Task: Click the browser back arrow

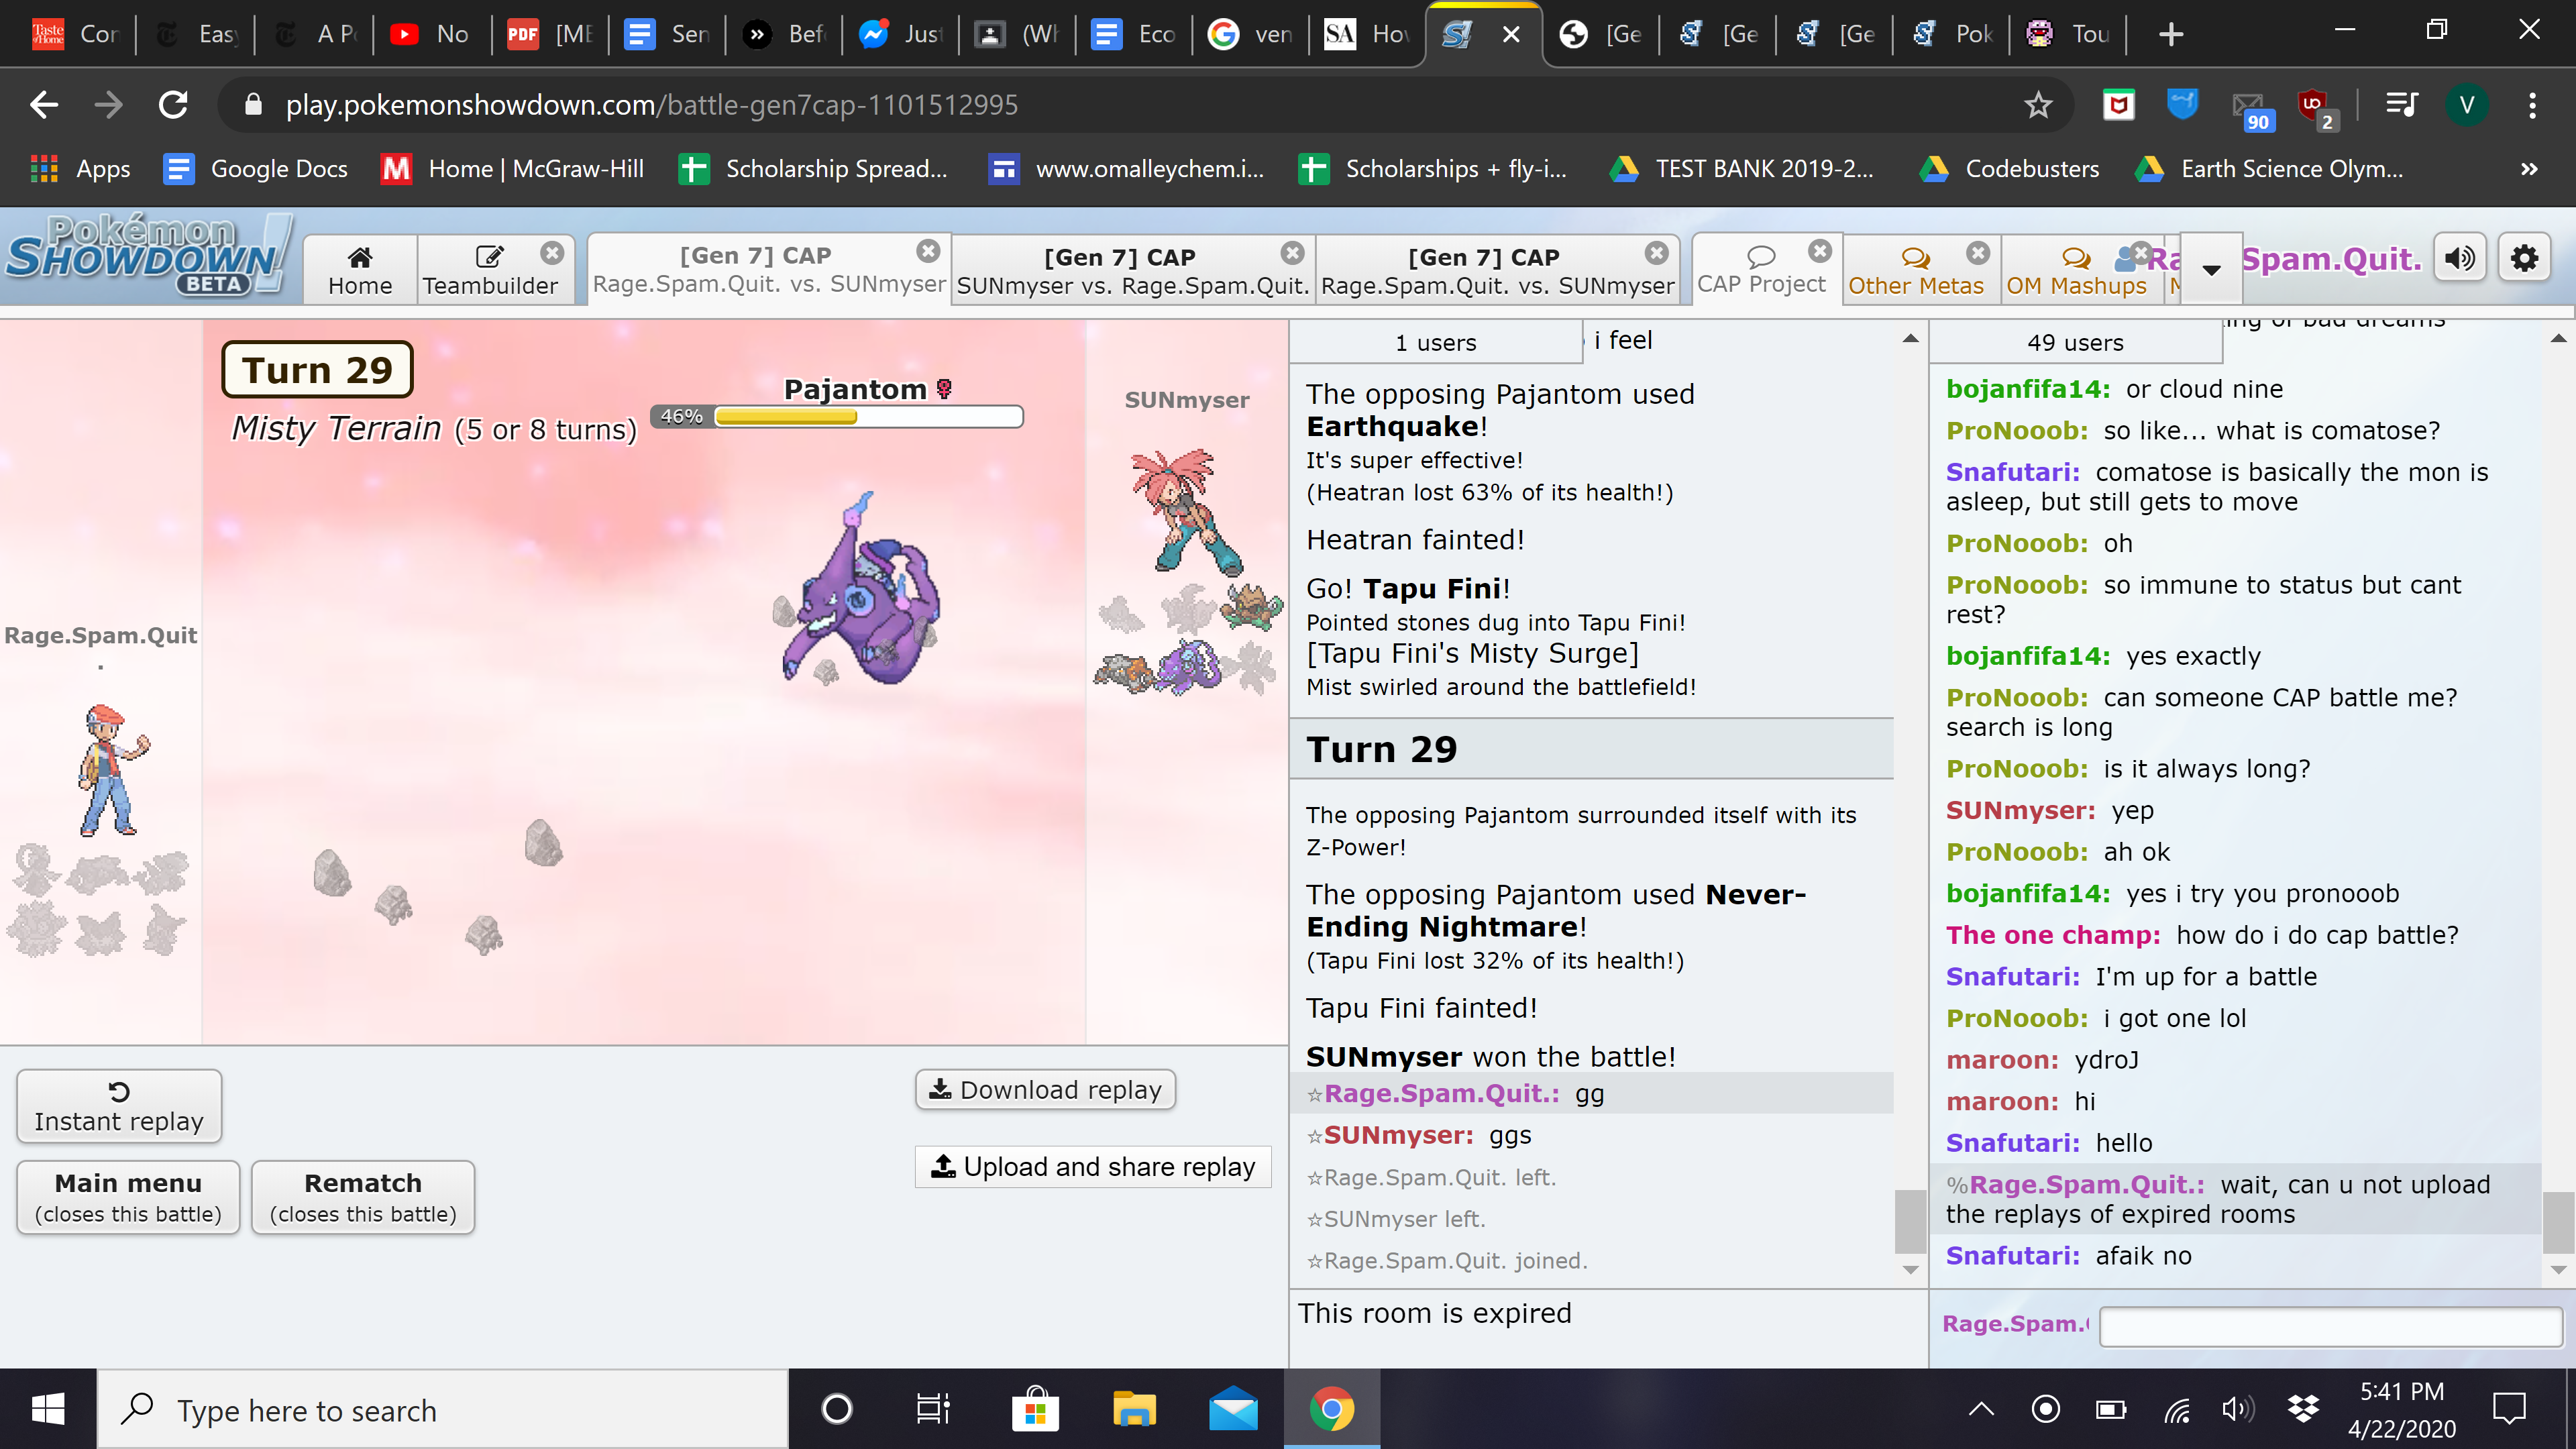Action: [44, 104]
